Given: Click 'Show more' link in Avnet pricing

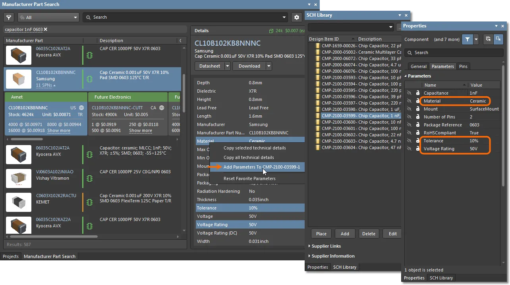Looking at the screenshot, I should (x=59, y=130).
